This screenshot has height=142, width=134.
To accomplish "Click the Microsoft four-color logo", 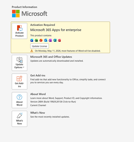I will click(x=16, y=14).
